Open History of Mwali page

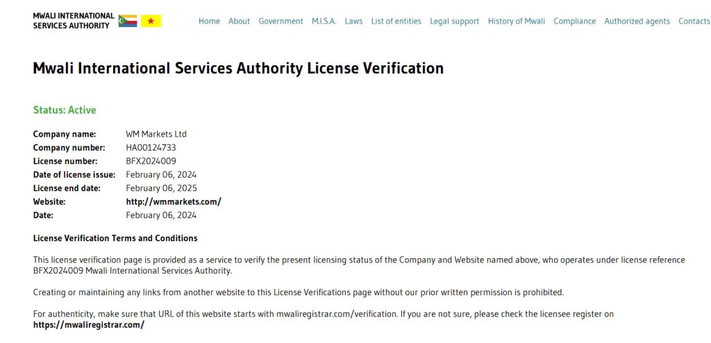tap(517, 21)
